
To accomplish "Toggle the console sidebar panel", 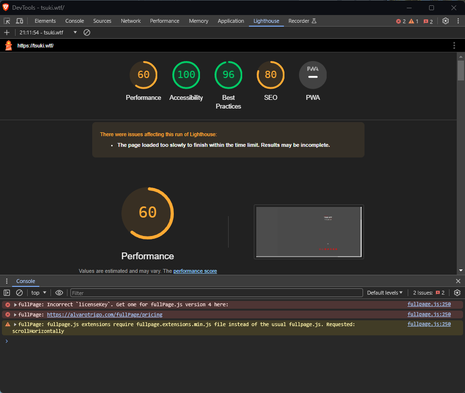I will 7,293.
